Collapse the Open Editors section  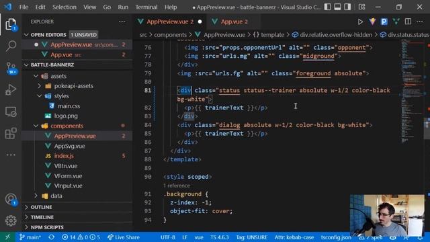coord(26,35)
